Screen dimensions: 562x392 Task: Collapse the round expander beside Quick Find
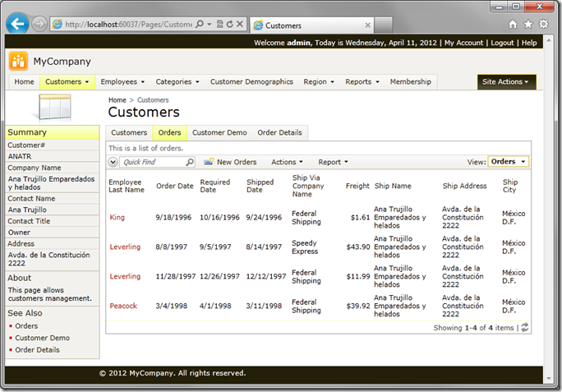coord(113,163)
